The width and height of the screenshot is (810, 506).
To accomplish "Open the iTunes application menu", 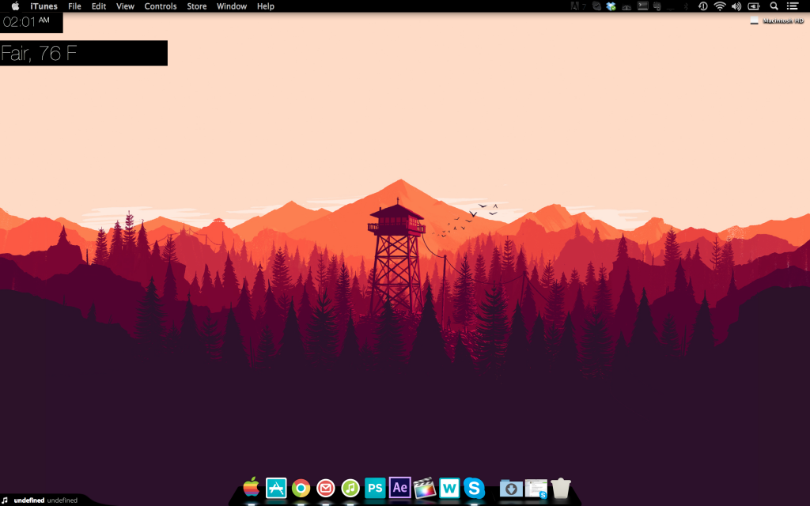I will pos(44,6).
